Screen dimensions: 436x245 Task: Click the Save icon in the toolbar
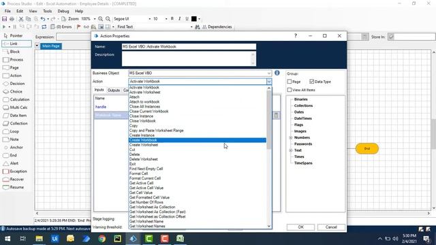click(x=5, y=19)
